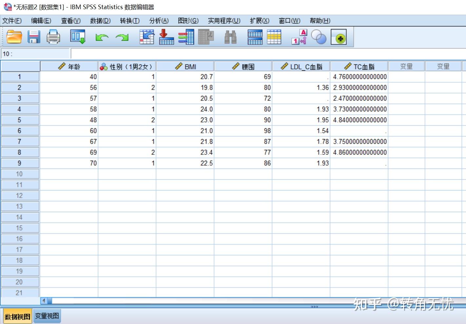This screenshot has width=466, height=324.
Task: Open the 分析(A) menu
Action: (158, 21)
